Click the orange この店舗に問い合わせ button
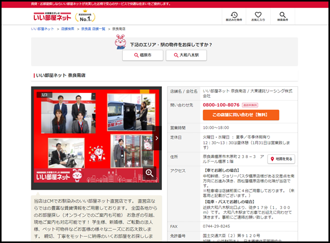 tap(241, 115)
